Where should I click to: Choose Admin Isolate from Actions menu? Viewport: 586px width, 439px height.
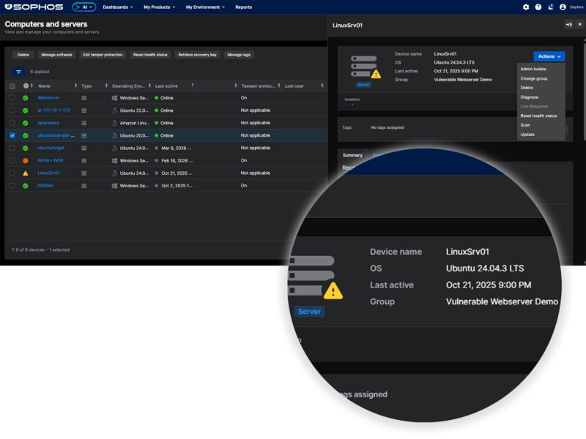point(533,69)
